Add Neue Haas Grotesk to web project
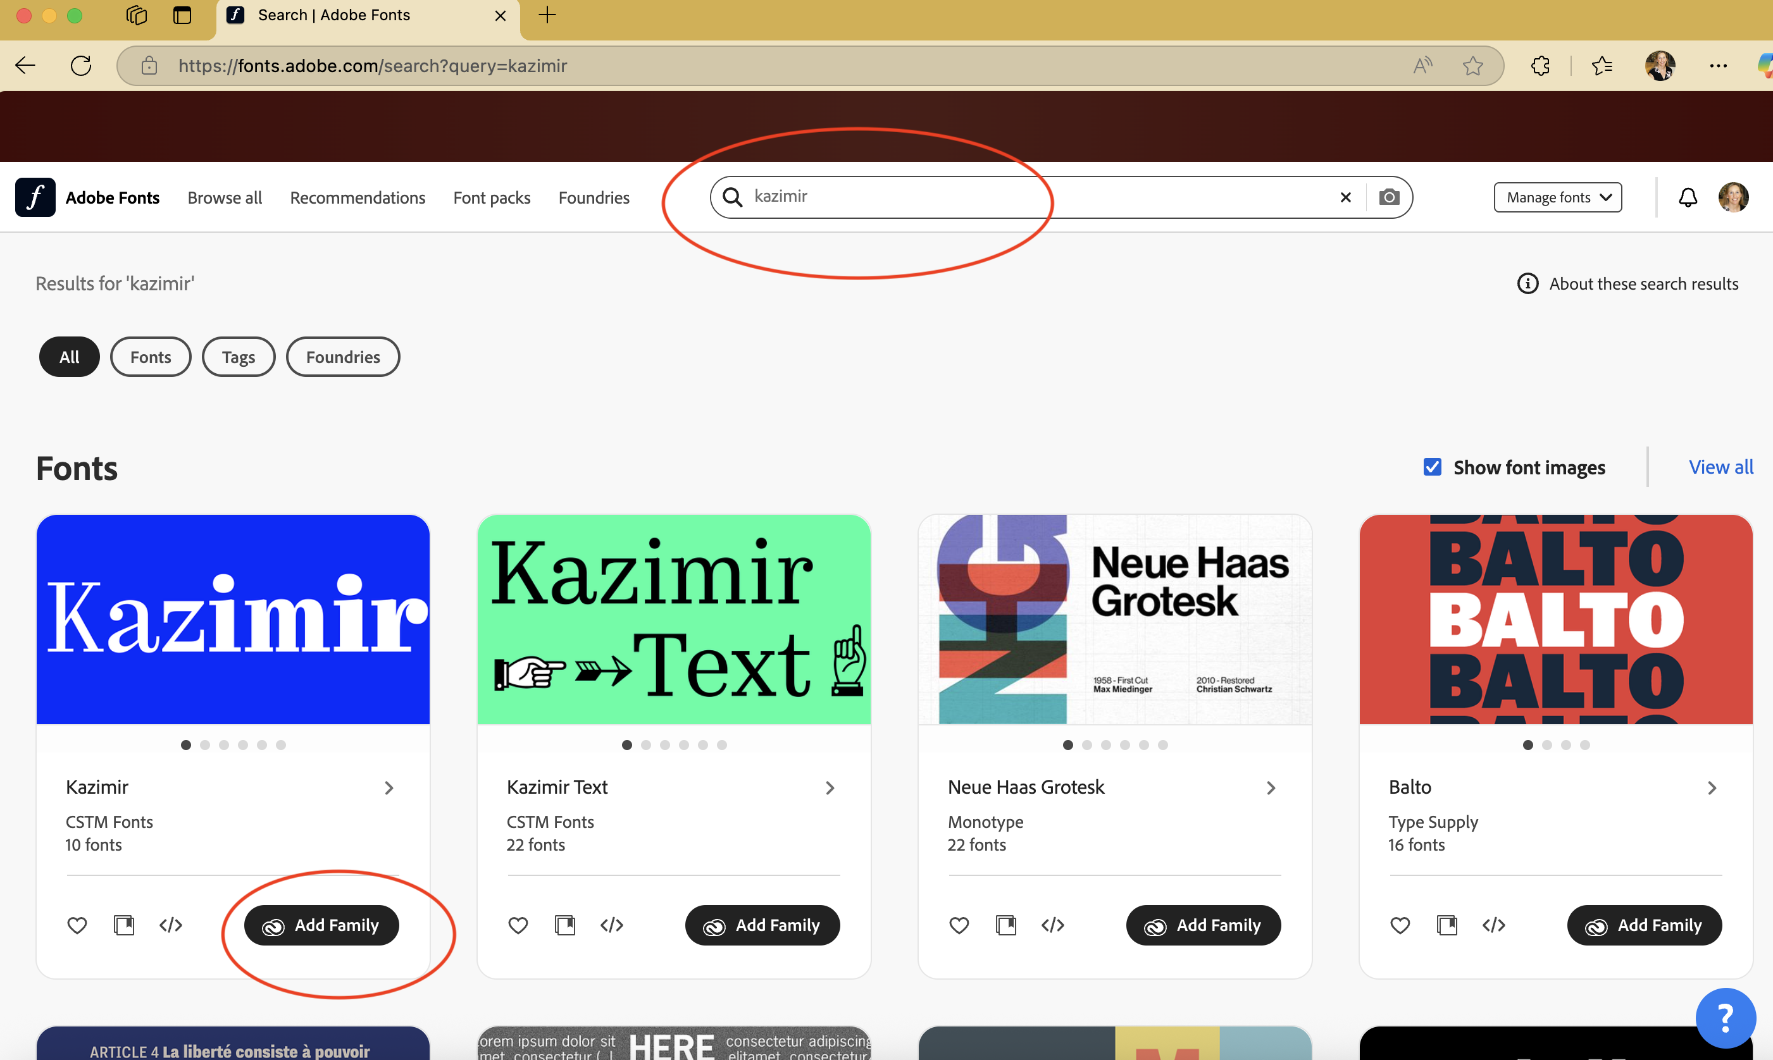This screenshot has width=1773, height=1060. click(1006, 925)
